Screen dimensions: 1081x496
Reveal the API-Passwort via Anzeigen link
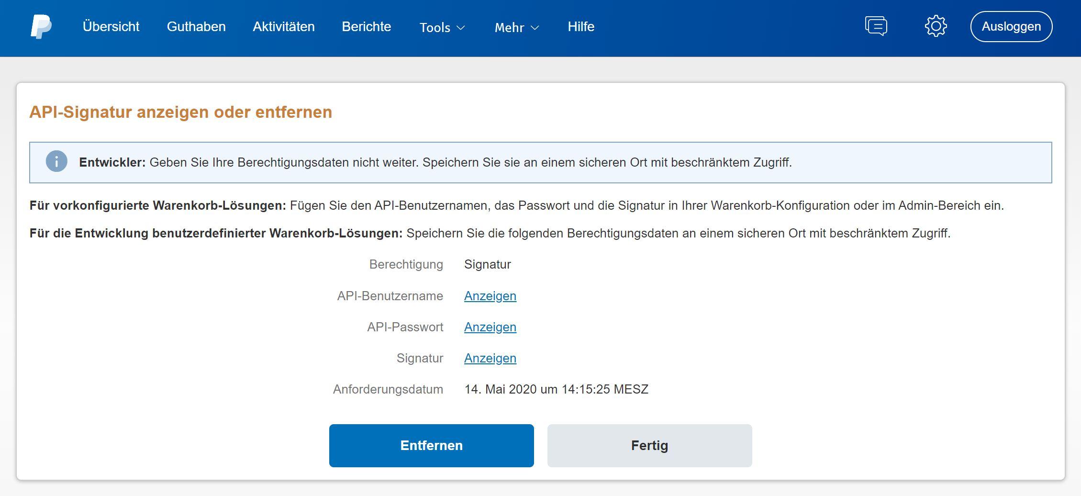pos(490,327)
